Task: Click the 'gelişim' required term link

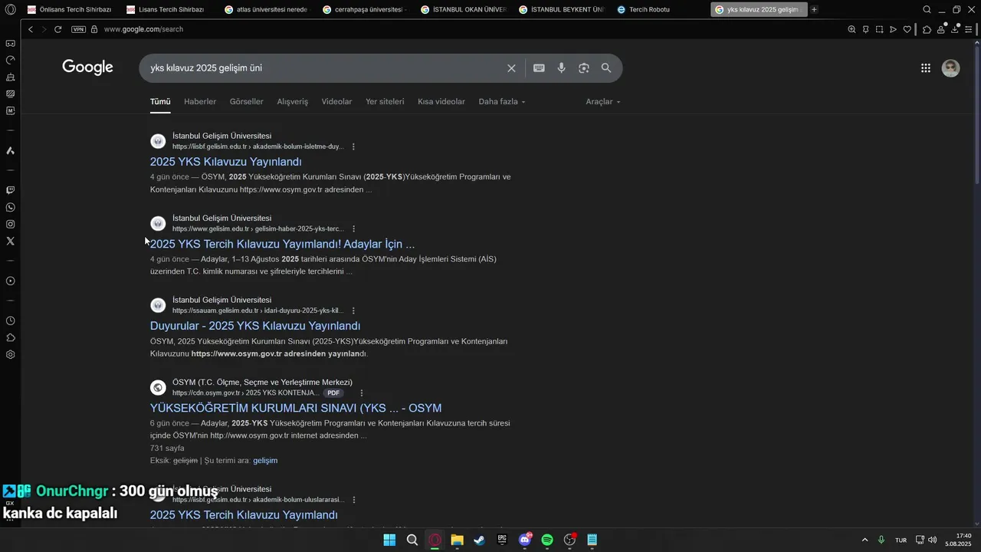Action: [265, 460]
